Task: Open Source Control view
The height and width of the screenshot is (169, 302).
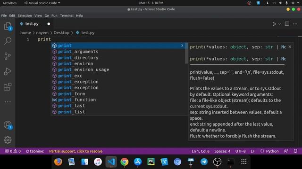Action: click(8, 56)
